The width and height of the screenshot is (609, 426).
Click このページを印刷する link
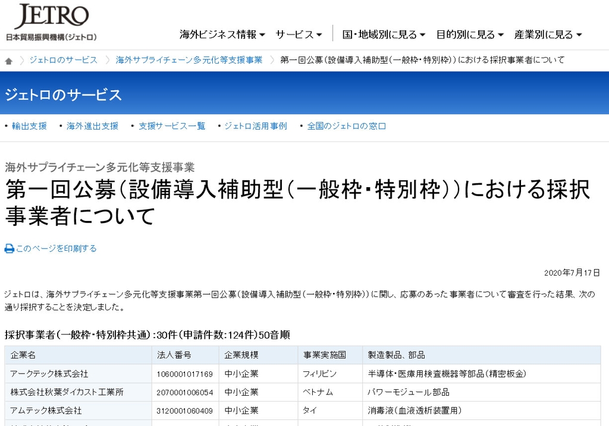[56, 248]
